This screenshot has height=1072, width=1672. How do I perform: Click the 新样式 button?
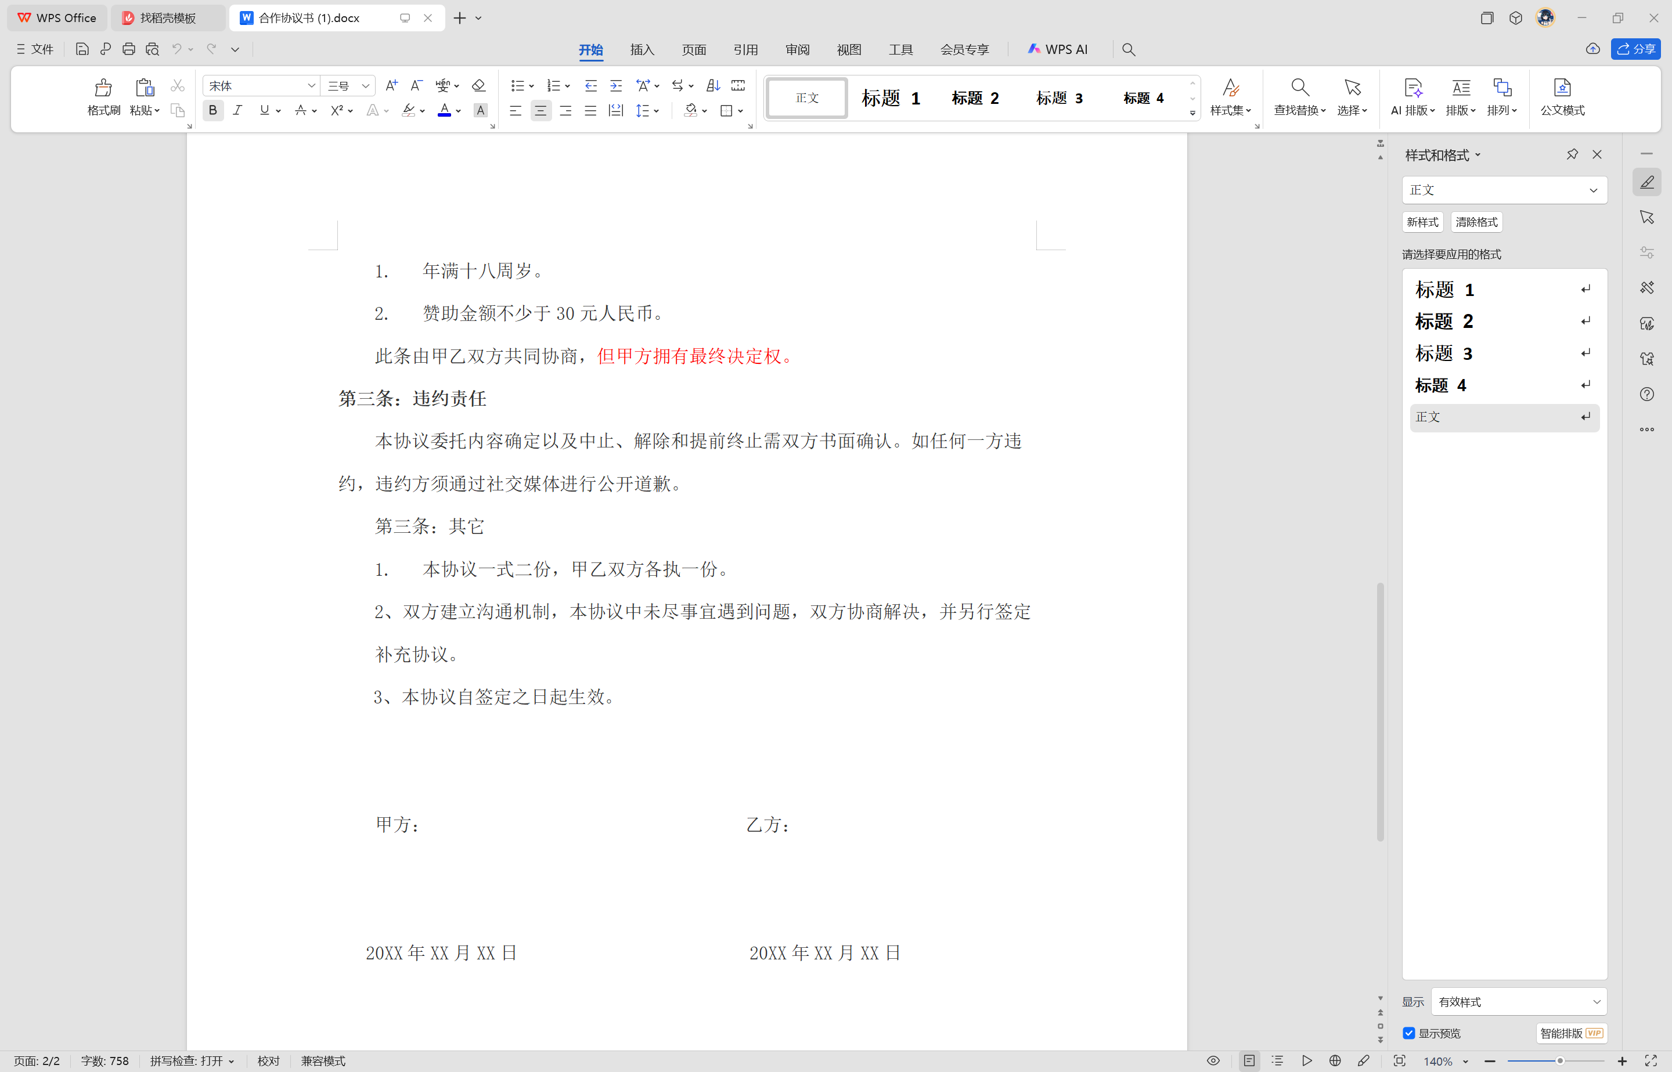click(1421, 222)
